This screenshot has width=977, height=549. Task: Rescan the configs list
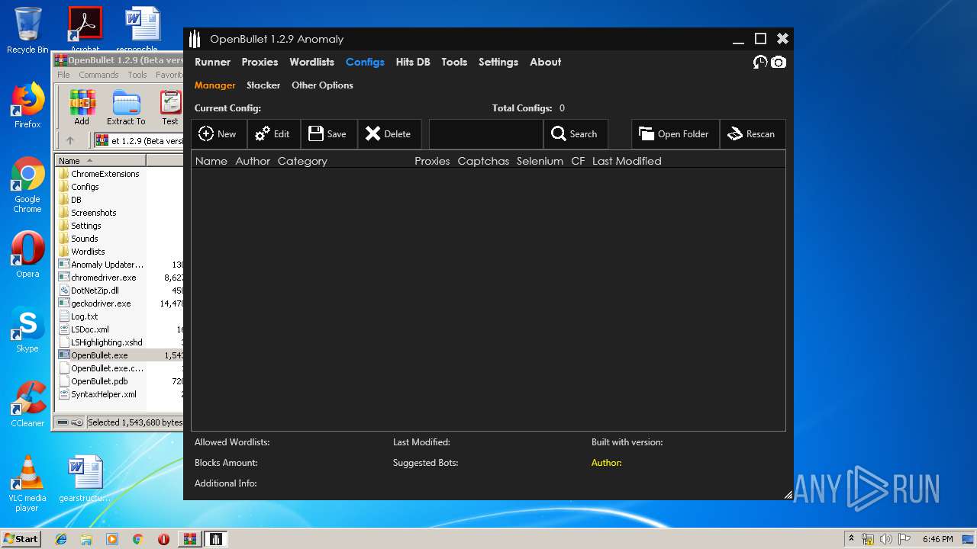click(x=753, y=134)
